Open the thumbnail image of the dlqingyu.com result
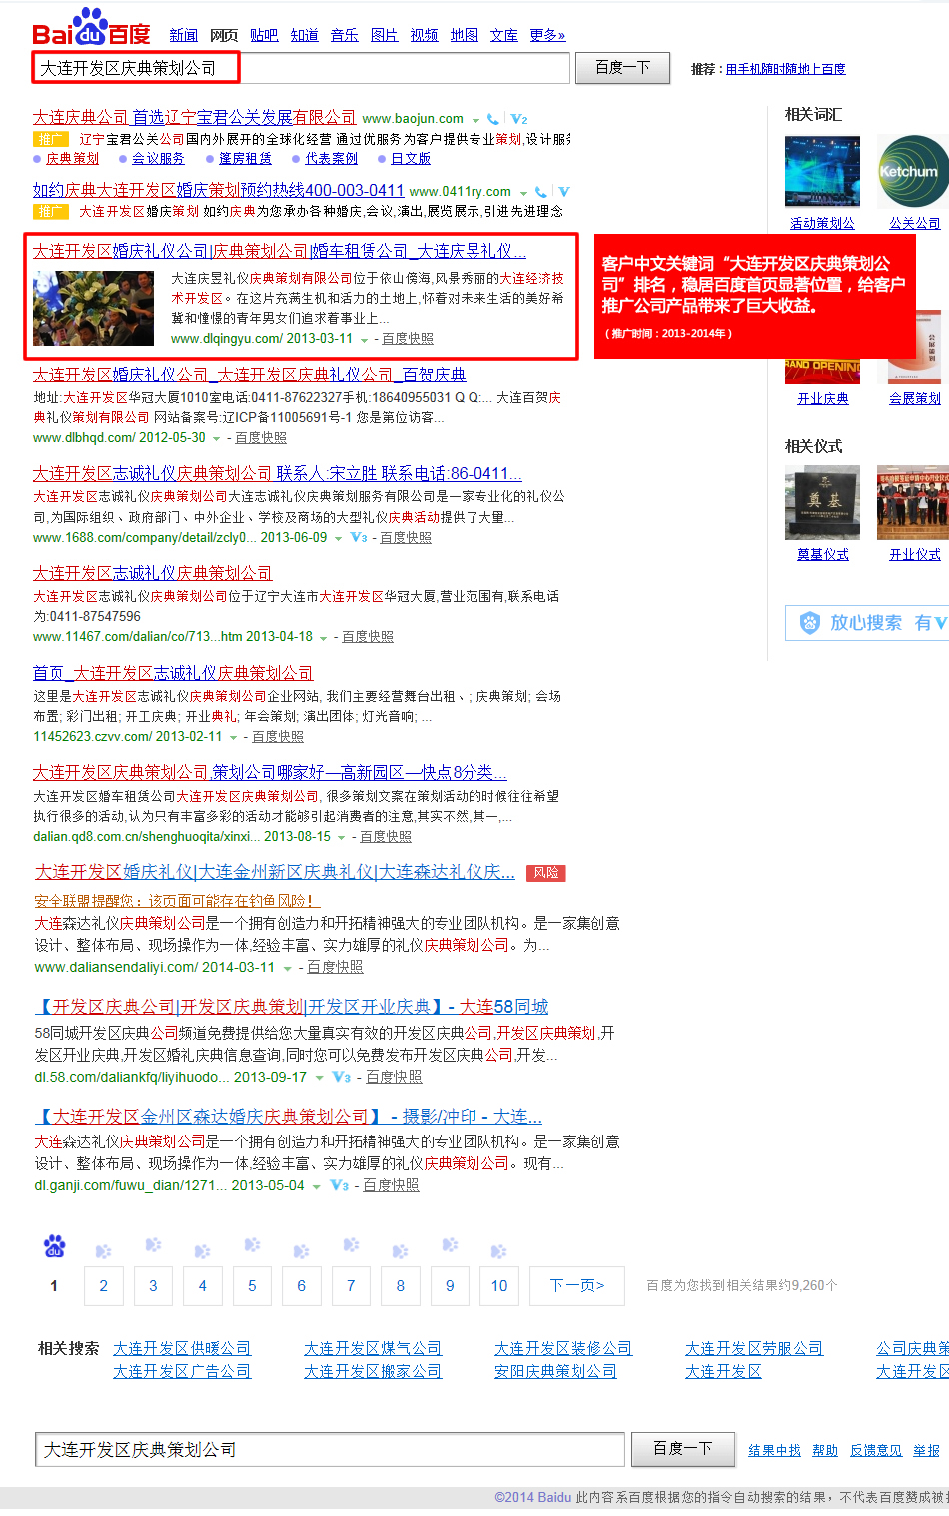949x1516 pixels. tap(94, 309)
